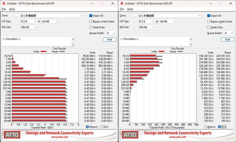Viewport: 236px width, 142px height.
Task: Select Bytes/s radio button in right window
Action: [x=205, y=127]
